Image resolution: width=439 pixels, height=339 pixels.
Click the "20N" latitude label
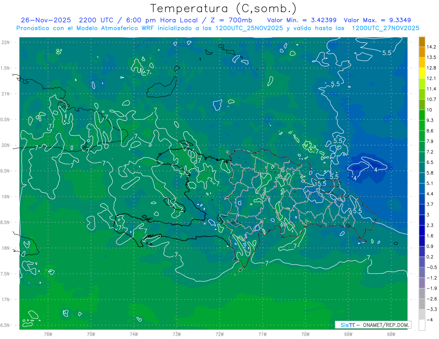tap(5, 145)
